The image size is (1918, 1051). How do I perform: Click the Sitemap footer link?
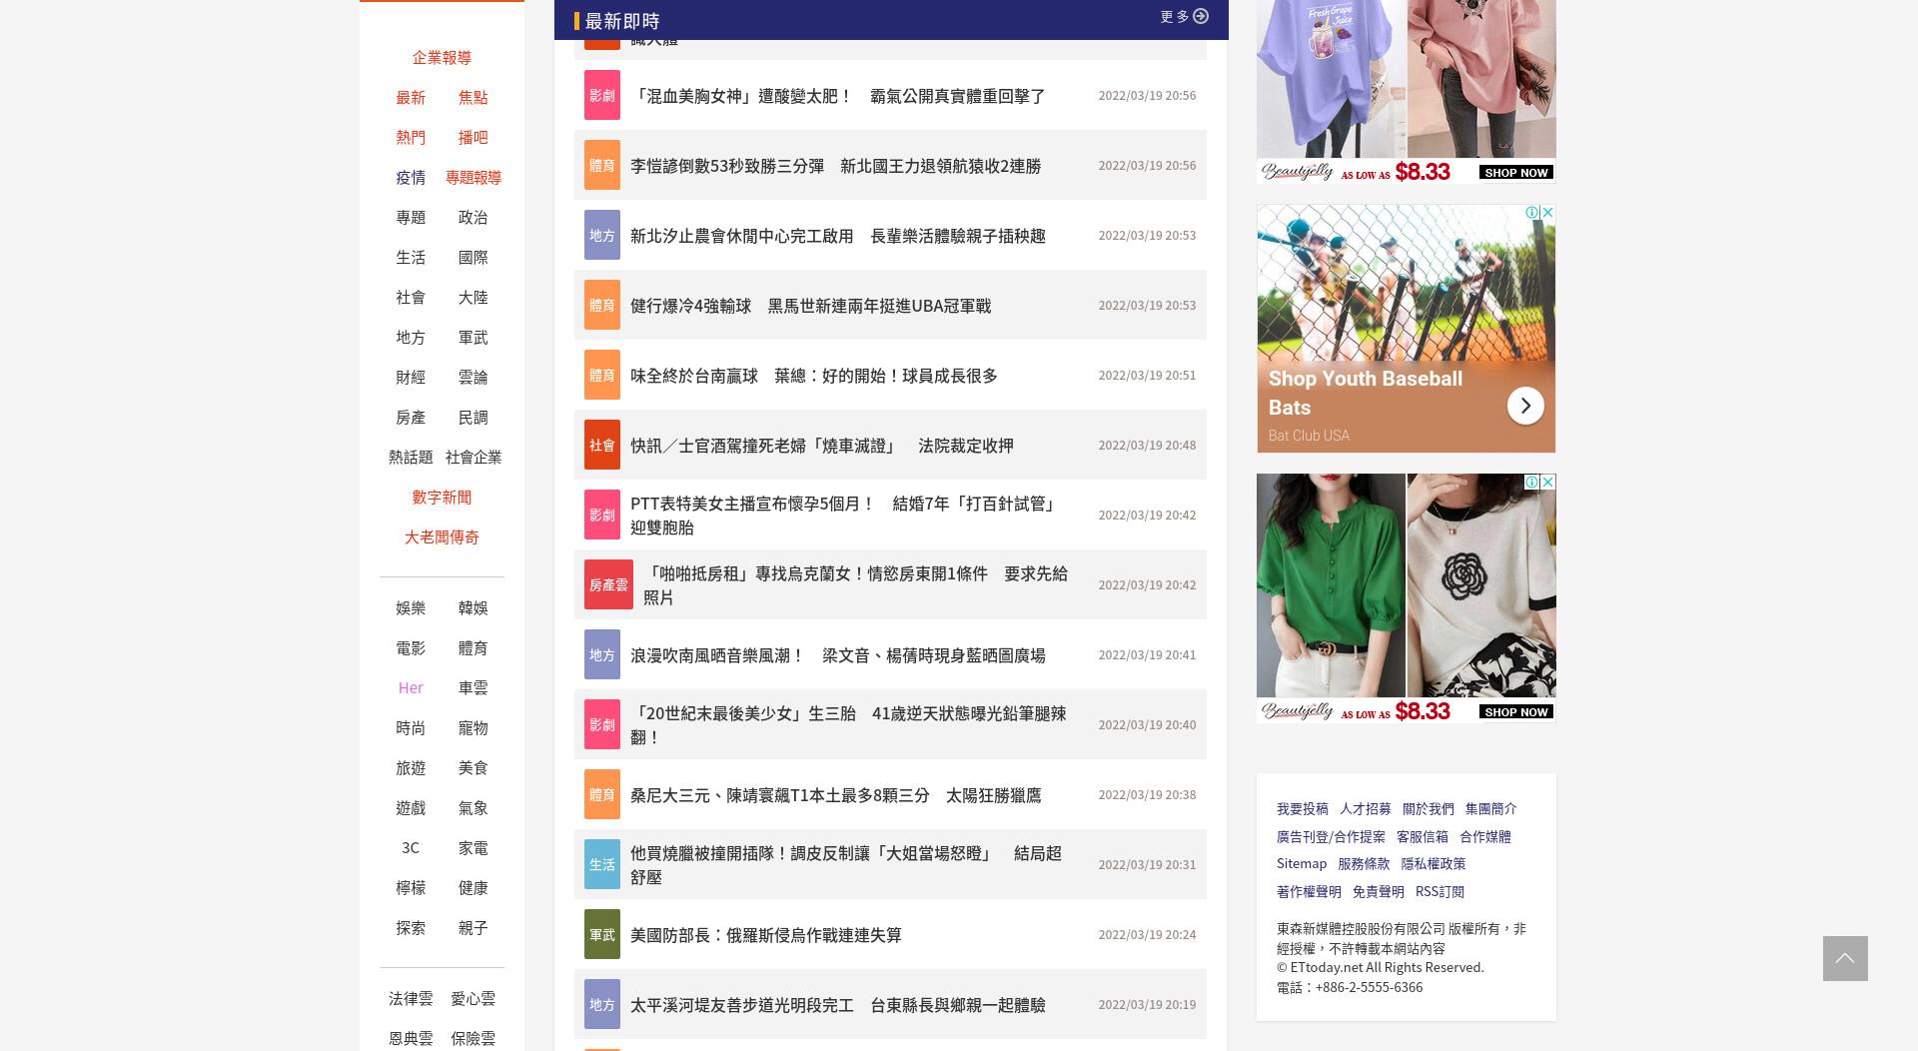tap(1302, 863)
